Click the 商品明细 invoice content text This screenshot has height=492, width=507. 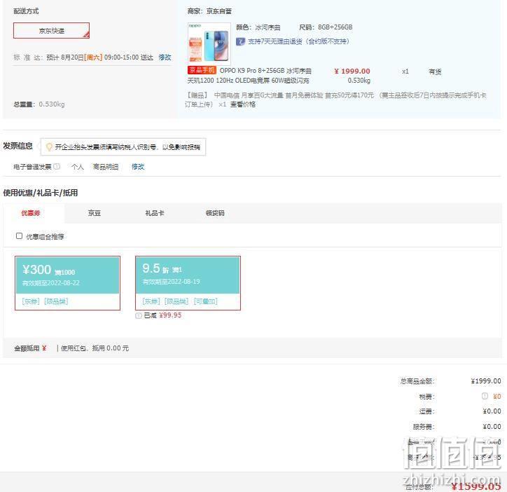(x=106, y=167)
